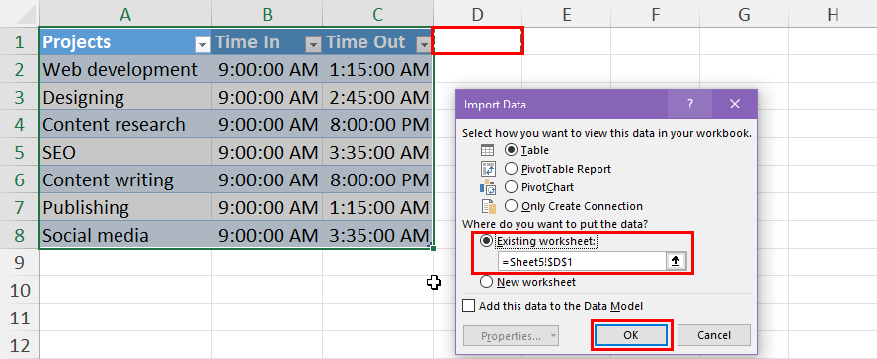Click the Publishing cell

pos(125,207)
